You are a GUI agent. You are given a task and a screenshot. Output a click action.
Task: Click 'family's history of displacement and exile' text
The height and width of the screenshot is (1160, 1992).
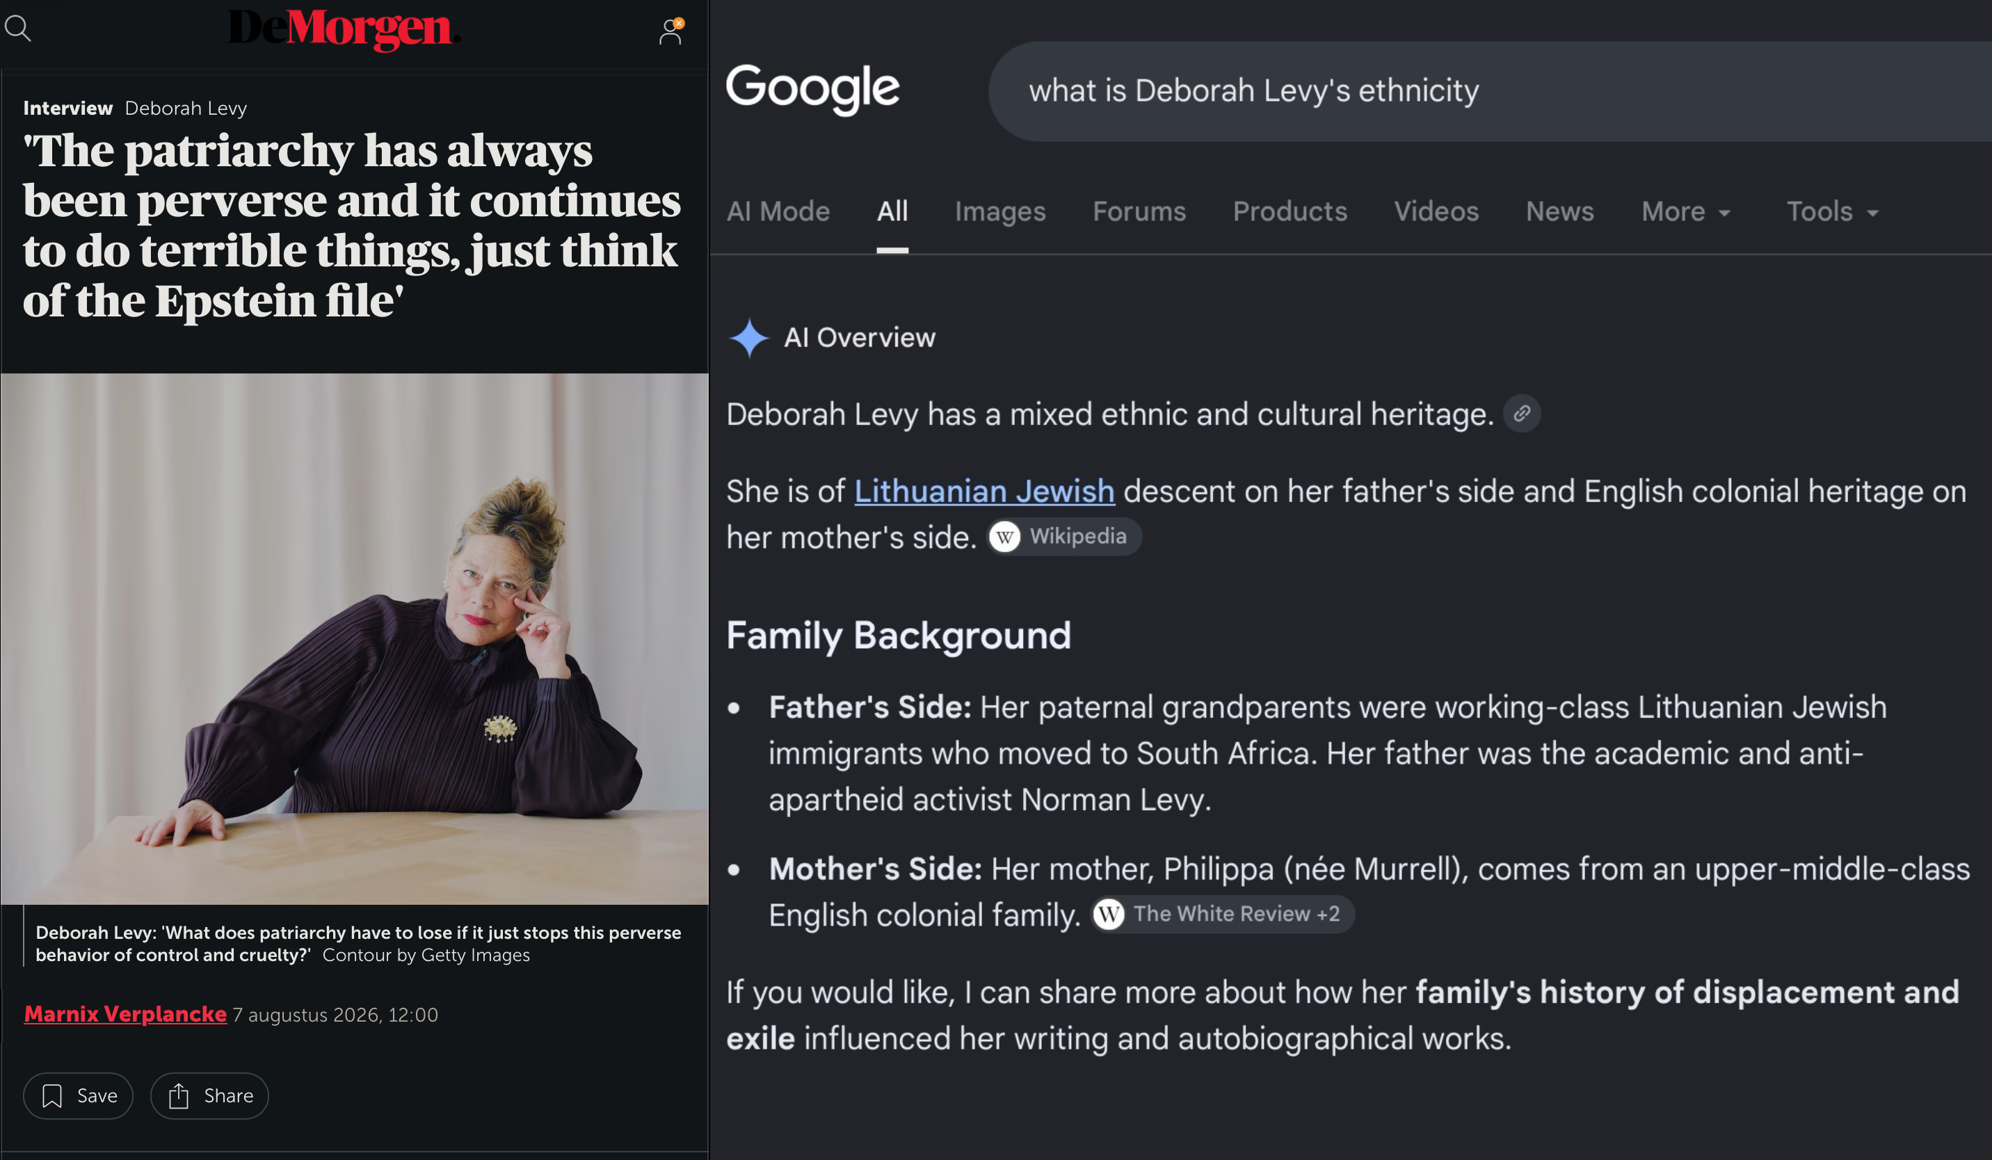click(x=1342, y=1015)
